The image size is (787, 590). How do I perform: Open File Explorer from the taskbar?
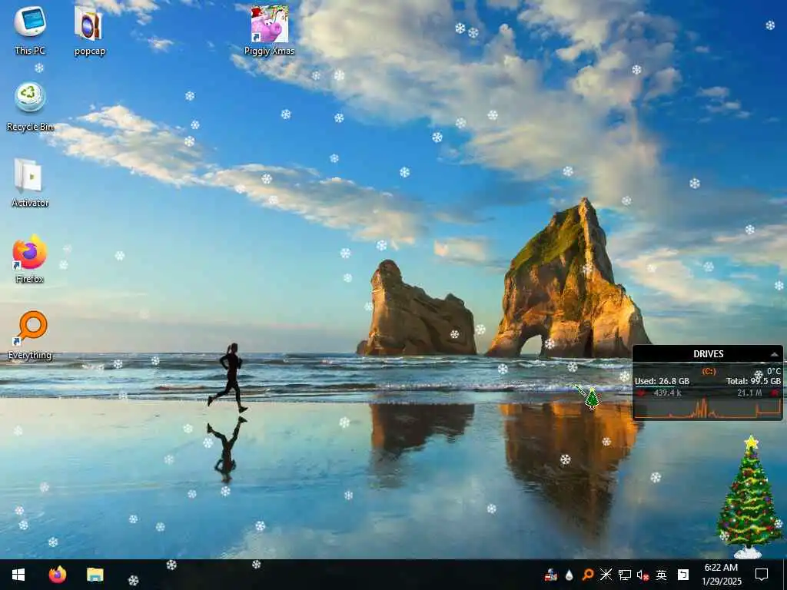(x=95, y=575)
